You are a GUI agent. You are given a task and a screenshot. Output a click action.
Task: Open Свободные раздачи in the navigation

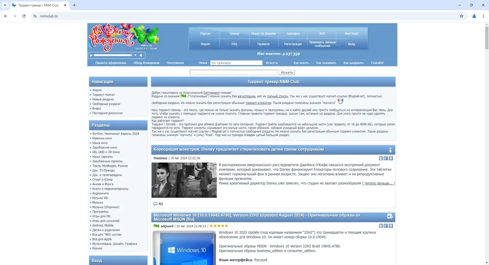[x=106, y=104]
